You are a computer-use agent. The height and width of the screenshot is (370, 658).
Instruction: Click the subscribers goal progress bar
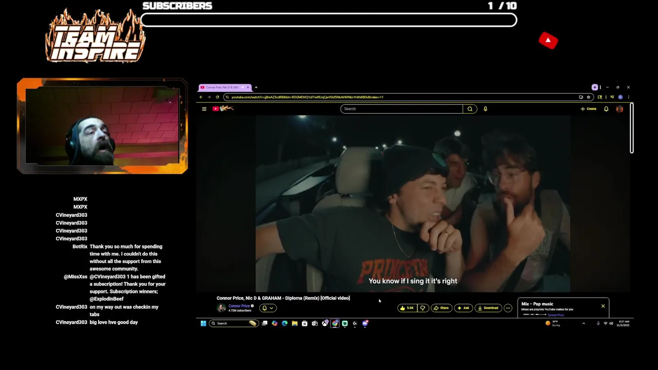[328, 20]
